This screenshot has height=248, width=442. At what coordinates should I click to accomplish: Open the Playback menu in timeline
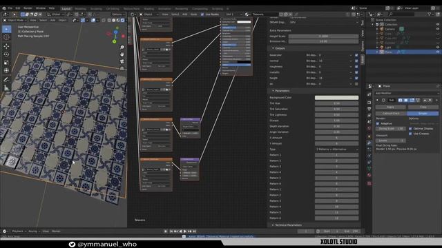[18, 231]
